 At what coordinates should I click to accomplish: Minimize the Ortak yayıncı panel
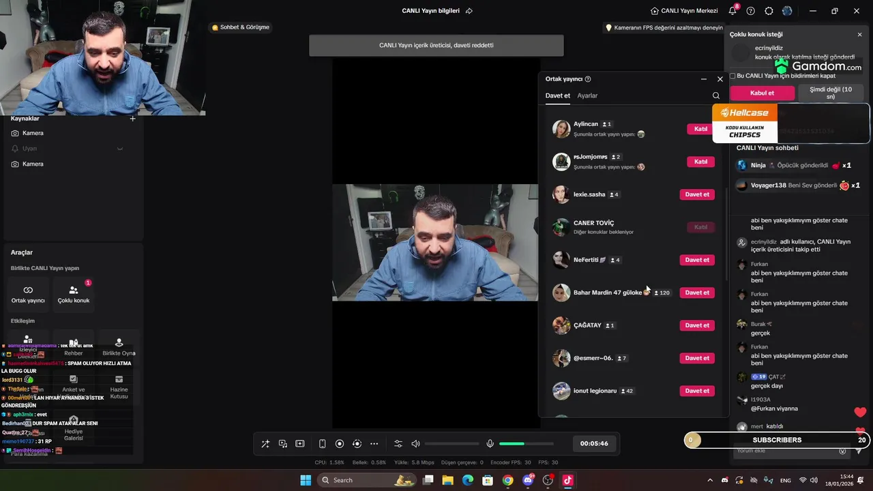pyautogui.click(x=704, y=79)
